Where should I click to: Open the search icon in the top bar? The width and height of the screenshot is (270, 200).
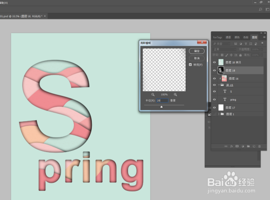(260, 9)
